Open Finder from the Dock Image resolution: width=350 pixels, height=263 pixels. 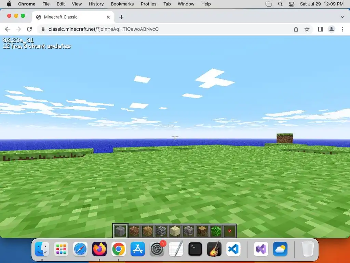click(42, 249)
